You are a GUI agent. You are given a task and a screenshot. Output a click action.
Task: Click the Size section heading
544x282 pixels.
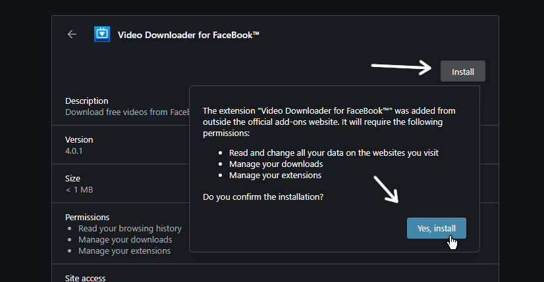tap(72, 178)
